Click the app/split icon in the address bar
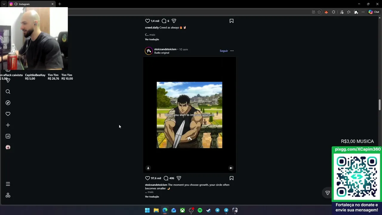The height and width of the screenshot is (215, 382). point(313,12)
